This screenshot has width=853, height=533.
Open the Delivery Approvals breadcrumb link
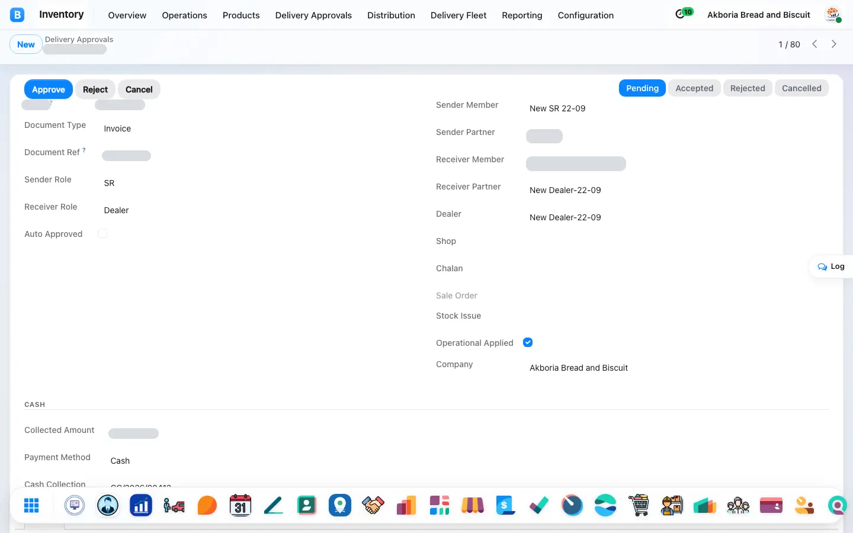click(79, 39)
